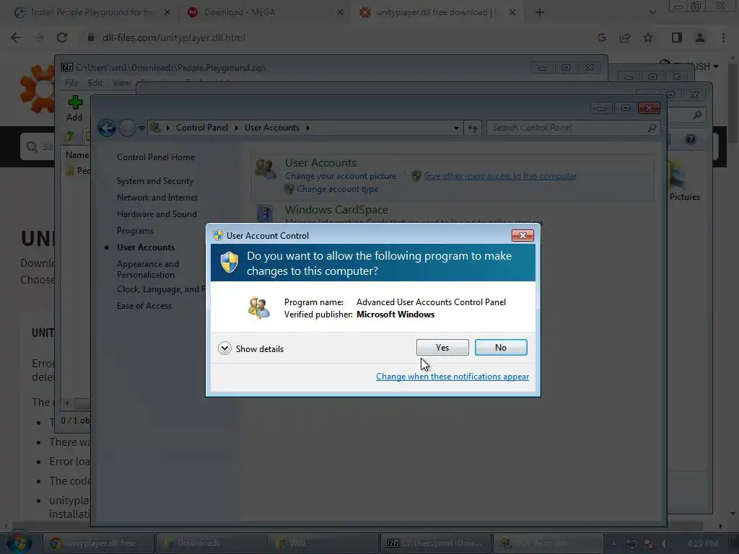The width and height of the screenshot is (739, 554).
Task: Open Control Panel Home
Action: point(156,157)
